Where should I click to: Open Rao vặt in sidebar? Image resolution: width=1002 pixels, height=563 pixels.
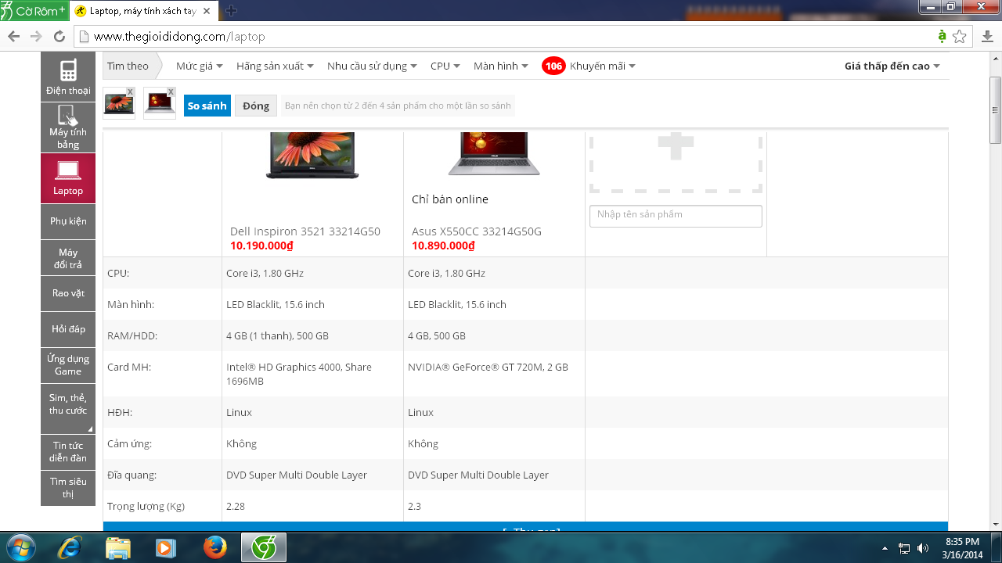pos(68,293)
